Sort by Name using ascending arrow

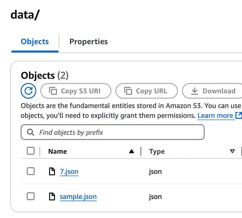pos(131,151)
